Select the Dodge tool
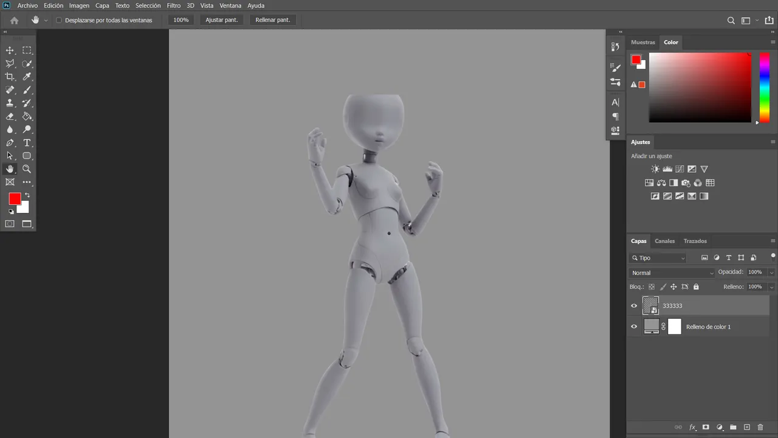Screen dimensions: 778x438 (27, 130)
